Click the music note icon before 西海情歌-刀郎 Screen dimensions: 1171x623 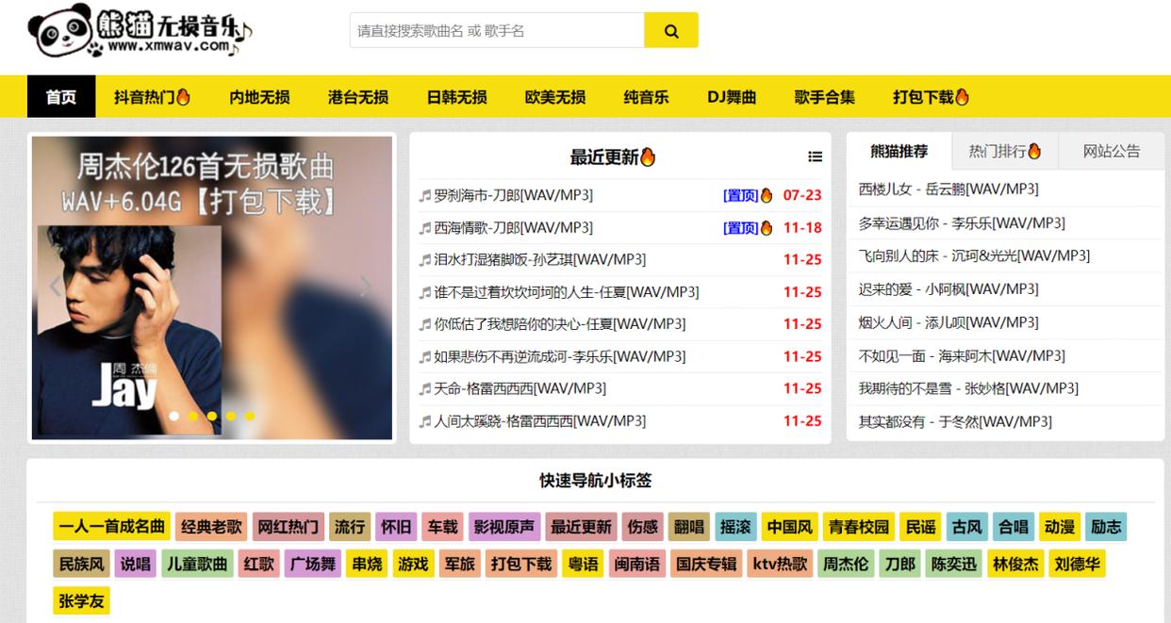click(x=425, y=228)
